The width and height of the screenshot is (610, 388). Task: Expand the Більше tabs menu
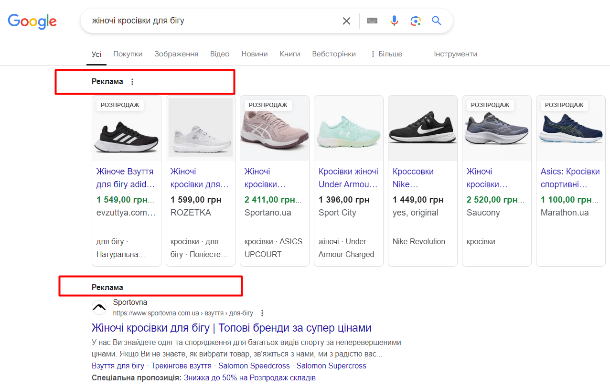click(386, 54)
